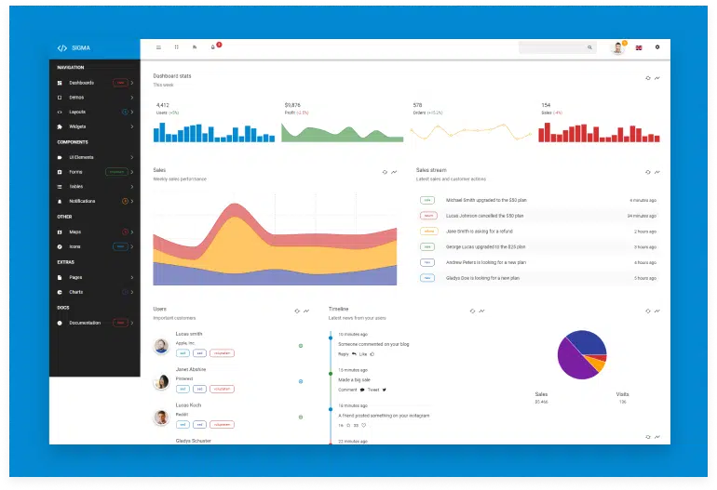Click "Someone commented on your blog" entry
The width and height of the screenshot is (717, 490).
tap(373, 344)
